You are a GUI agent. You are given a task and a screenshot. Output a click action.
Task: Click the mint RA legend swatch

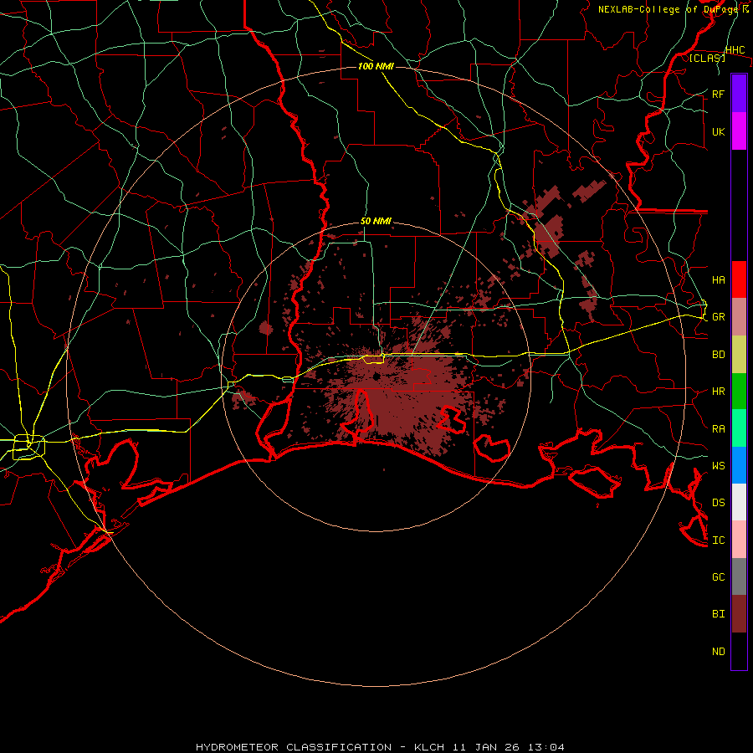click(x=739, y=428)
